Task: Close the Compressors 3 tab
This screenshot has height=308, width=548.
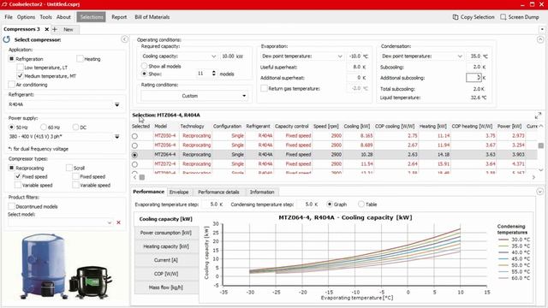Action: (46, 29)
